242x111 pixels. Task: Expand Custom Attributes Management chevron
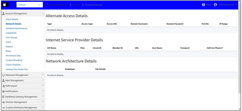click(43, 107)
